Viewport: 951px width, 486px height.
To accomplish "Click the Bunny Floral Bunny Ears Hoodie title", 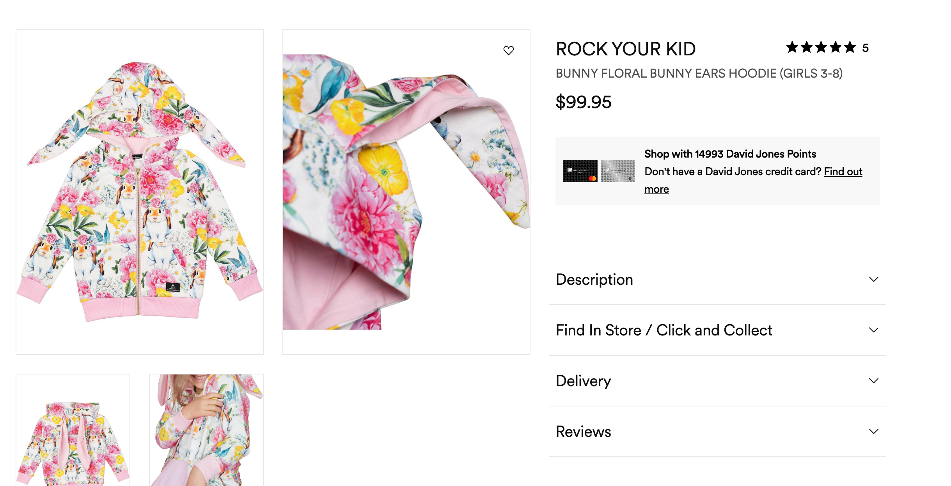I will click(699, 73).
